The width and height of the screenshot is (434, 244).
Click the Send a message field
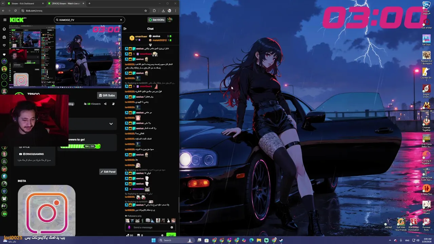[151, 227]
